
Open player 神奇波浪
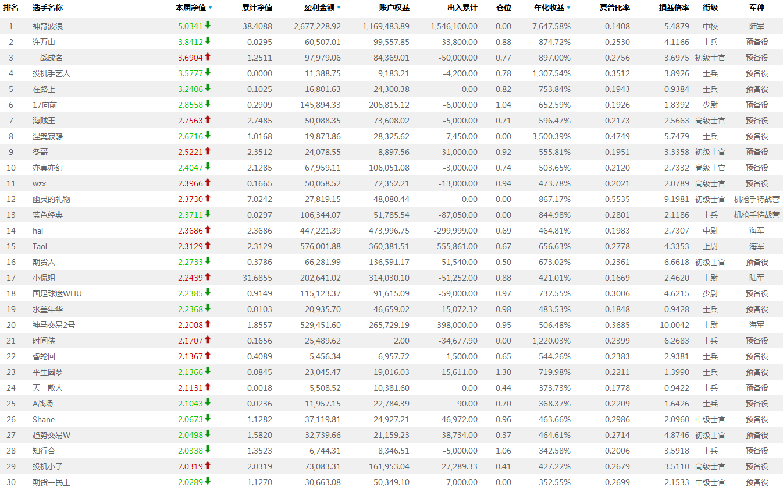pyautogui.click(x=48, y=26)
